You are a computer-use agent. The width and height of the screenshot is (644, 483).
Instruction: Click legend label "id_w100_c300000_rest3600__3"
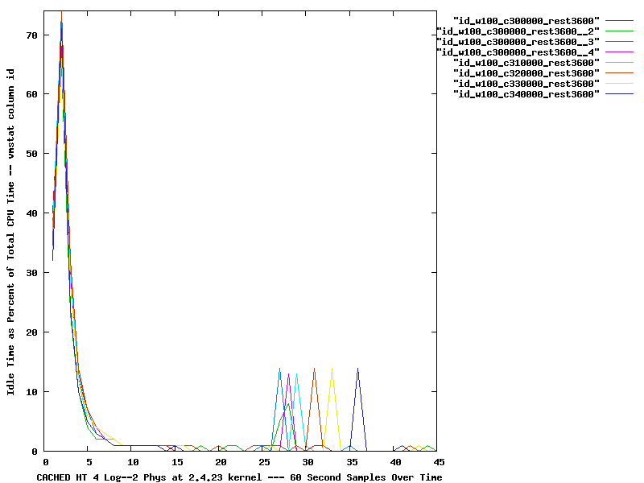tap(518, 42)
